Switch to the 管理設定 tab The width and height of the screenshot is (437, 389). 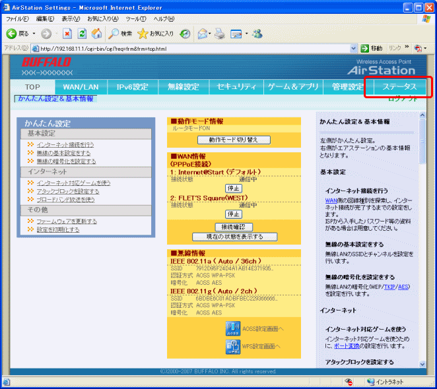click(347, 87)
